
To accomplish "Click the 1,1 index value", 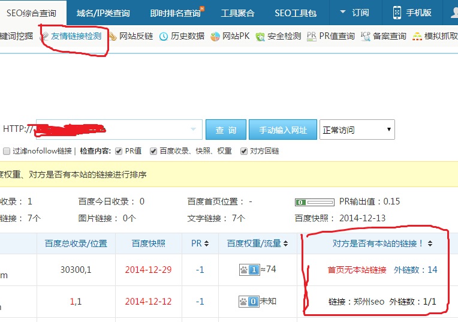I will (76, 301).
